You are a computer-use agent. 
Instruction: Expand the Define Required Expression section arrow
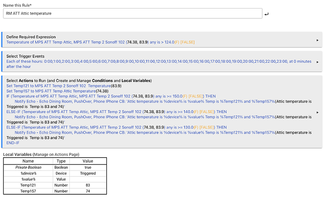(x=317, y=40)
